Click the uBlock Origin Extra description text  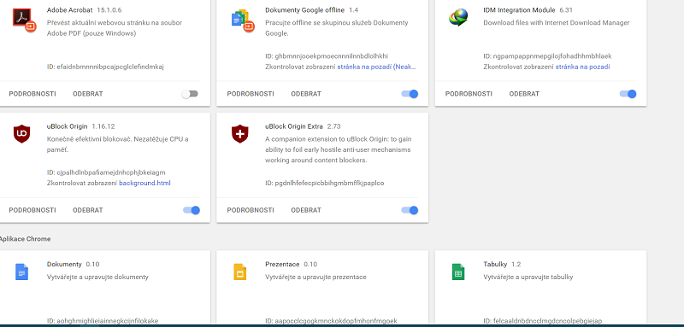click(338, 149)
